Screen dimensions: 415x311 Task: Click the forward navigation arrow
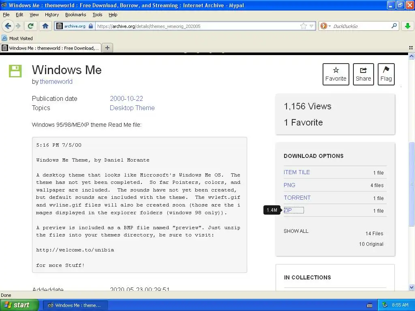18,26
